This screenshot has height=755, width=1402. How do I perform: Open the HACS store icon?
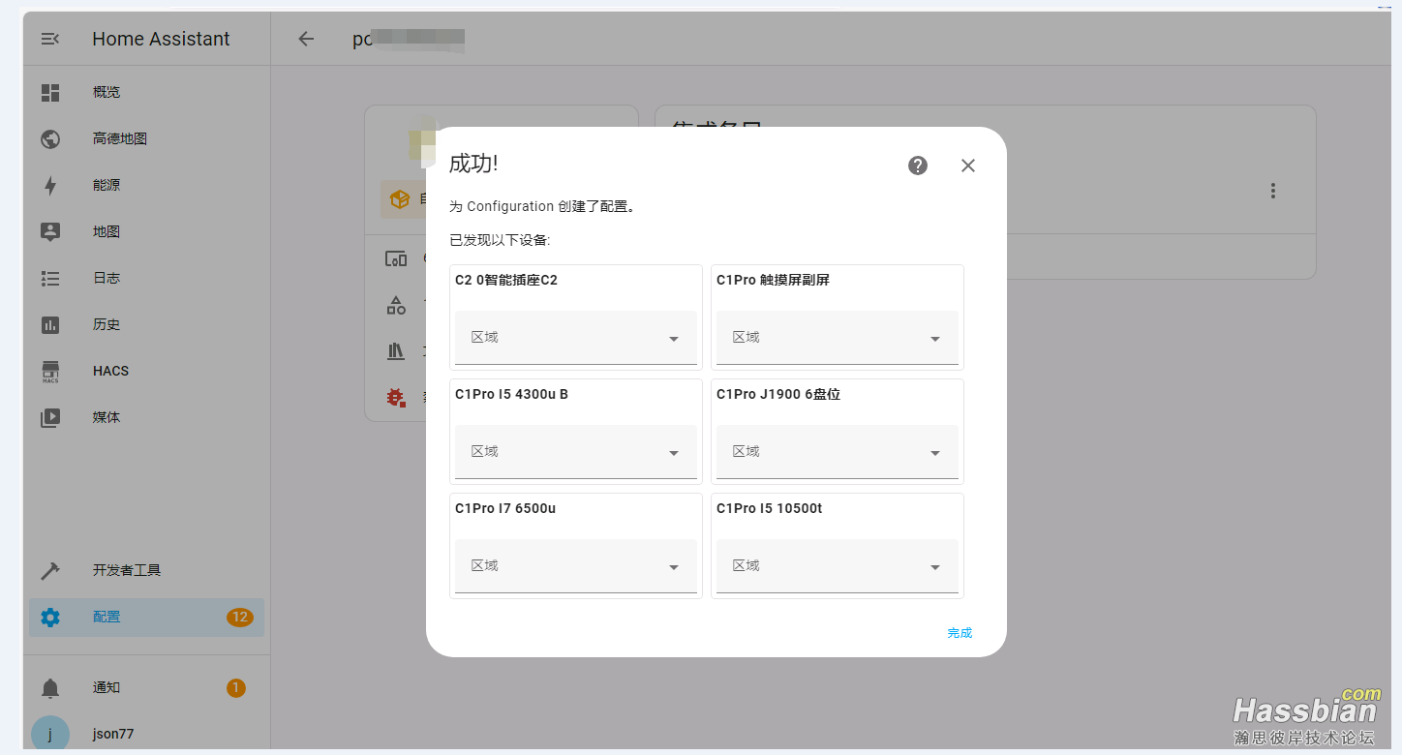click(50, 372)
